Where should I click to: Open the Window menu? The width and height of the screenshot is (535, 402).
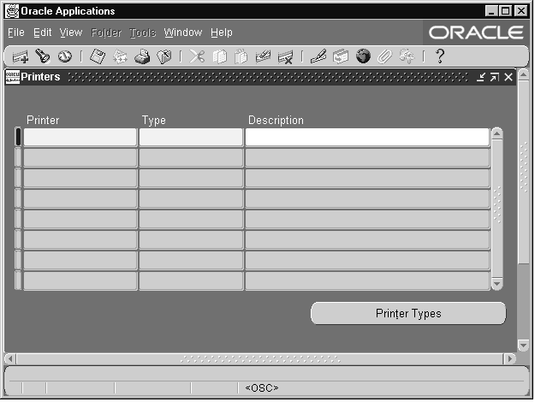183,33
